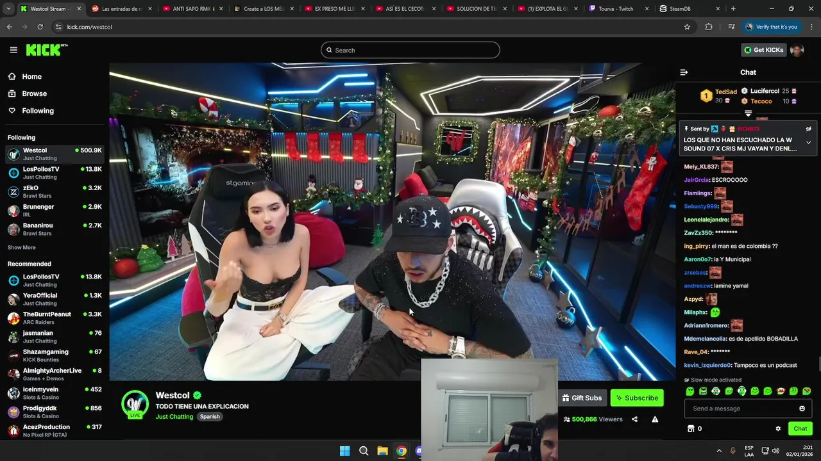821x461 pixels.
Task: Open browser media controls icon
Action: point(731,27)
